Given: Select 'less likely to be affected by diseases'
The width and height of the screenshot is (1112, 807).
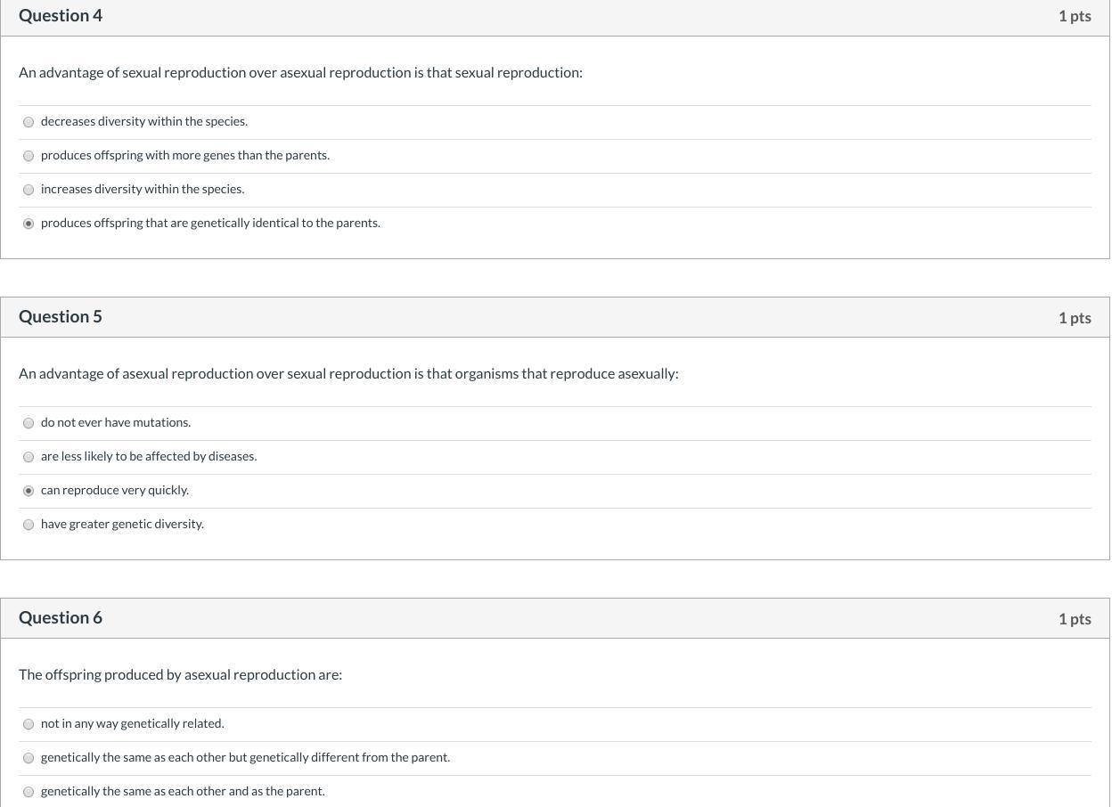Looking at the screenshot, I should point(29,457).
